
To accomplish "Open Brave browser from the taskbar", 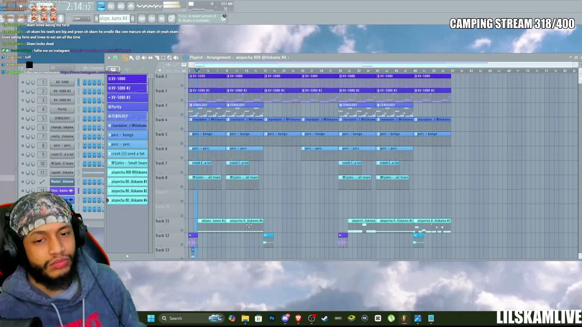I will pyautogui.click(x=298, y=318).
